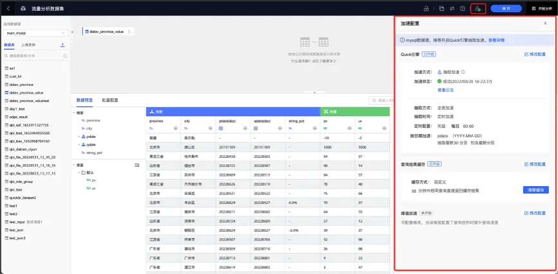Collapse left panel with small arrow handle
Screen dimensions: 558x274
click(72, 32)
